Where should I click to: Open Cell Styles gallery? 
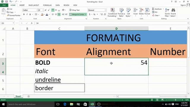click(x=128, y=12)
